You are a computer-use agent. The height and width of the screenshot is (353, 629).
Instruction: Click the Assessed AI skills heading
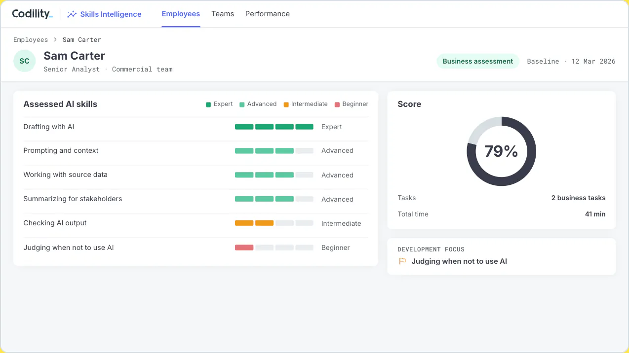pos(60,104)
